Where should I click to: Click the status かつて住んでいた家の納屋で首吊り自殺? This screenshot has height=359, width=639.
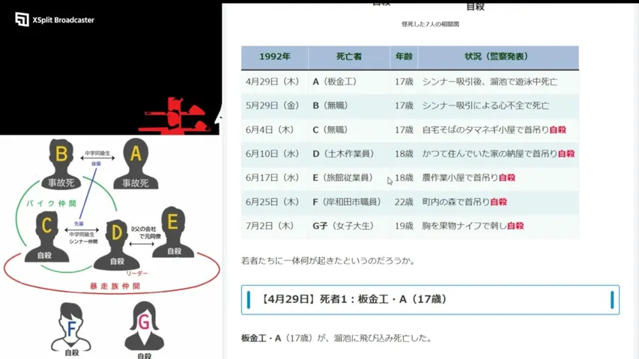(x=498, y=154)
